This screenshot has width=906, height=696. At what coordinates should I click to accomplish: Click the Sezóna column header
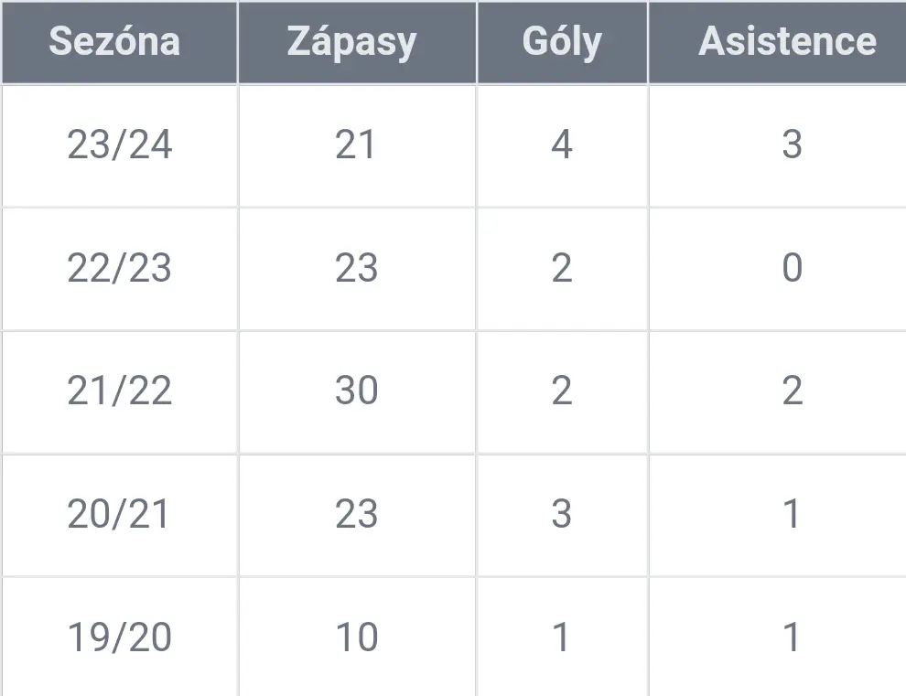[x=120, y=42]
